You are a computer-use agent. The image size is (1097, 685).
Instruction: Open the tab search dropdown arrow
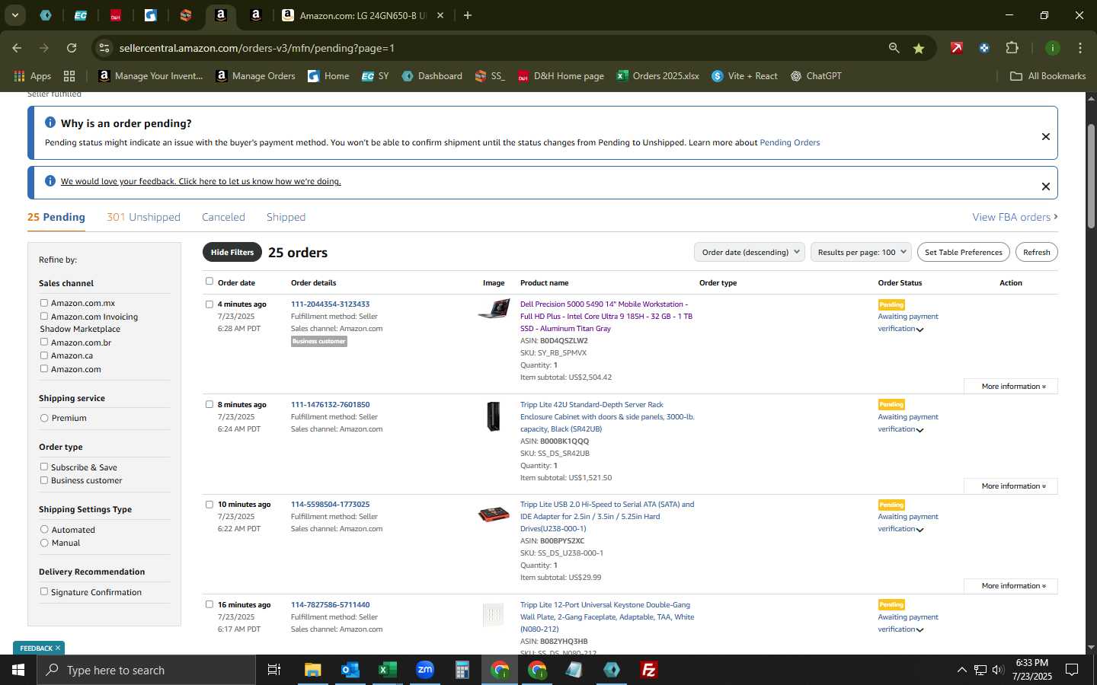pyautogui.click(x=14, y=15)
